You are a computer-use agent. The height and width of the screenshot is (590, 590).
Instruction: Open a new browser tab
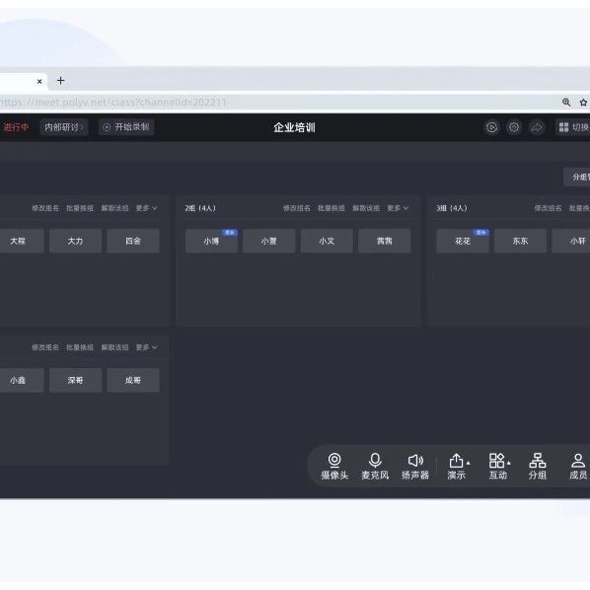pyautogui.click(x=60, y=81)
